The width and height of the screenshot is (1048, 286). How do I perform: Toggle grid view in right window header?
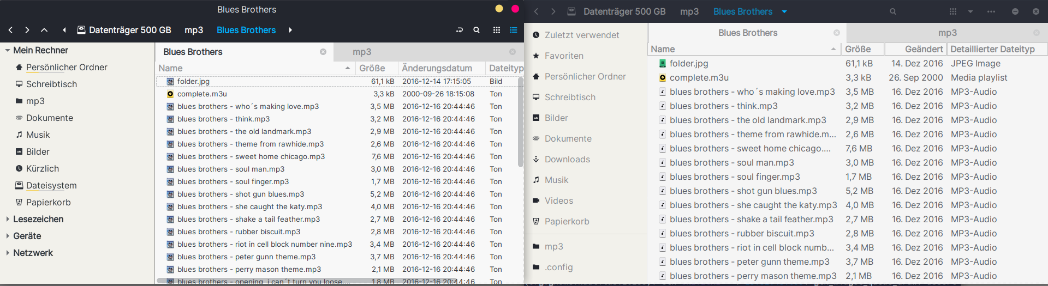(953, 11)
